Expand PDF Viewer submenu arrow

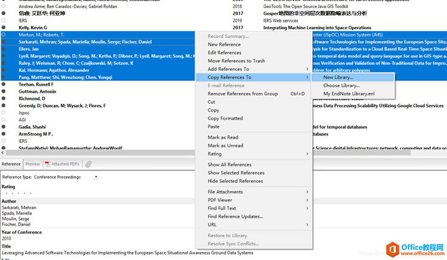[x=307, y=200]
